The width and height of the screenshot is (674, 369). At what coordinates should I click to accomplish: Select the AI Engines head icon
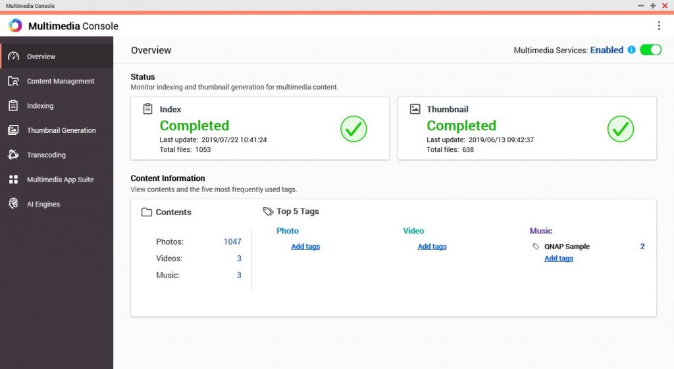(x=13, y=204)
